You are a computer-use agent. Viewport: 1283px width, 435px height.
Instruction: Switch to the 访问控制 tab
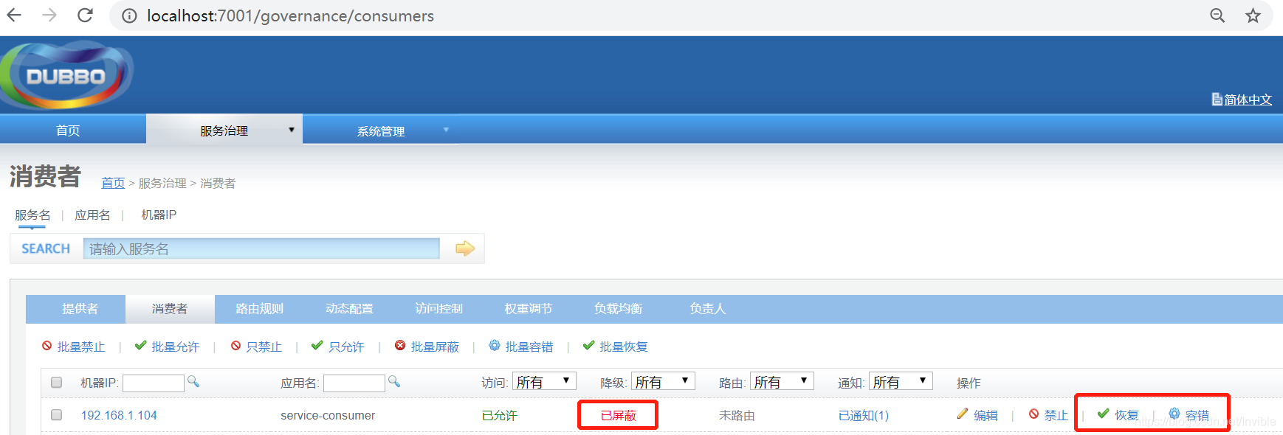click(x=438, y=309)
